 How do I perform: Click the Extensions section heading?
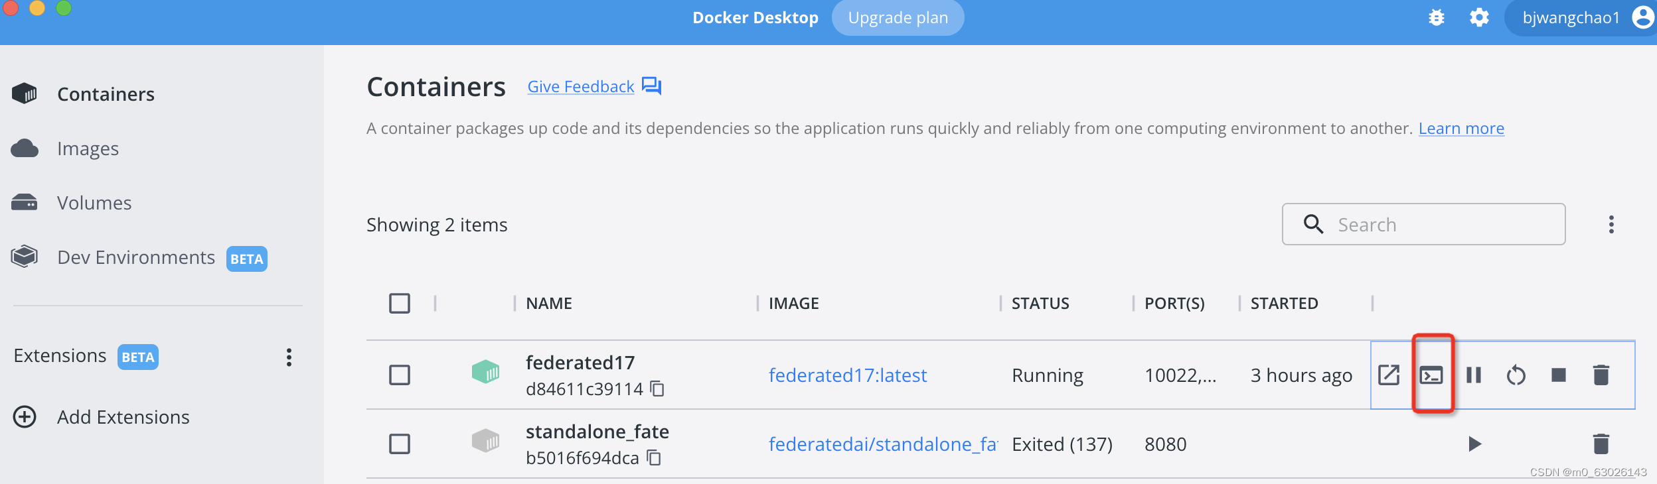click(60, 356)
